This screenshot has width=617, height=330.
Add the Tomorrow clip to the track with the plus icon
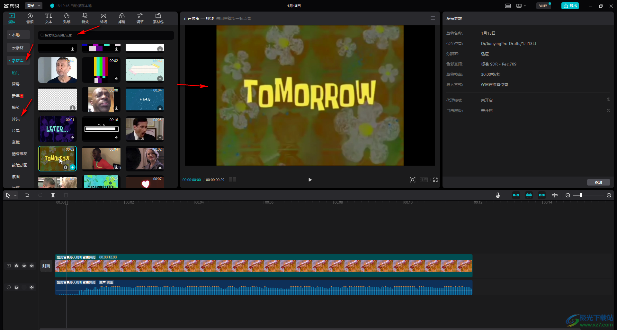pyautogui.click(x=73, y=167)
